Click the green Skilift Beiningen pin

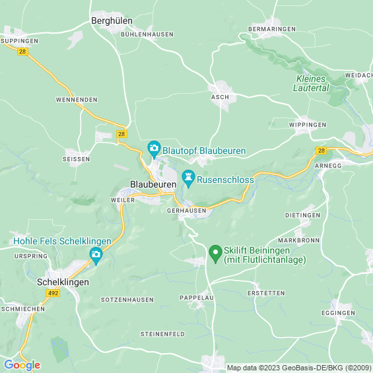[215, 254]
